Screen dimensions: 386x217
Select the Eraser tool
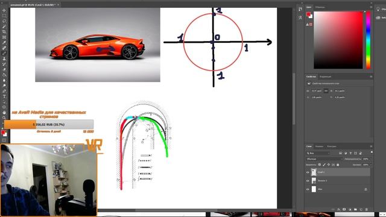(4, 70)
